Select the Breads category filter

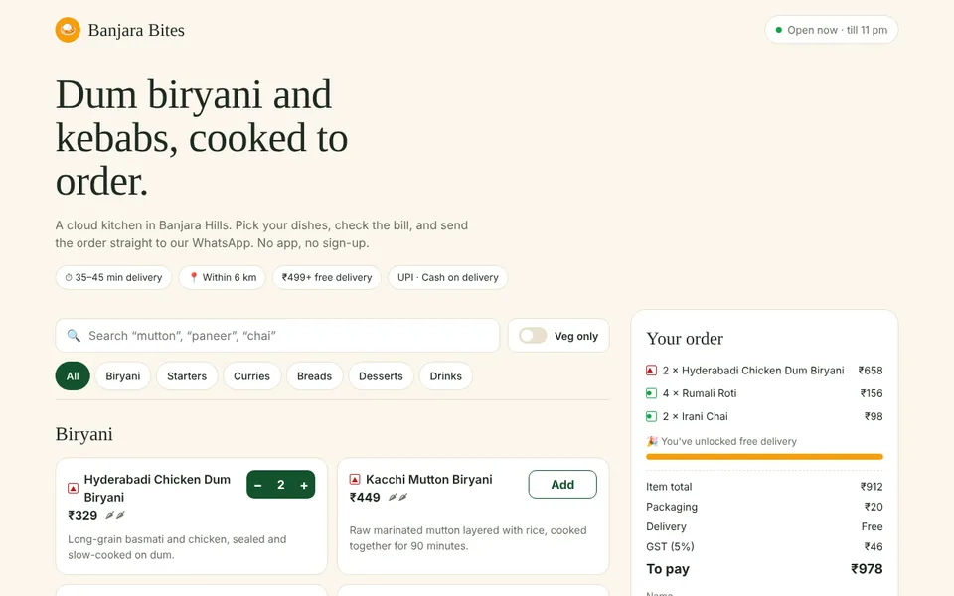[x=315, y=376]
